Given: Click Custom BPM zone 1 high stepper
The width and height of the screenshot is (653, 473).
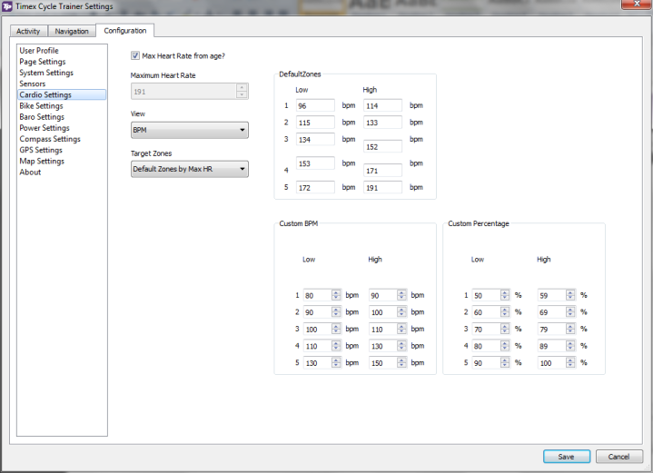Looking at the screenshot, I should (401, 295).
